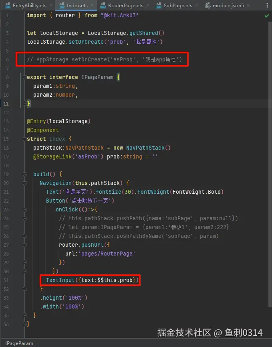Screen dimensions: 272x347
Task: Fold the comment block starting line 24
Action: 24,218
